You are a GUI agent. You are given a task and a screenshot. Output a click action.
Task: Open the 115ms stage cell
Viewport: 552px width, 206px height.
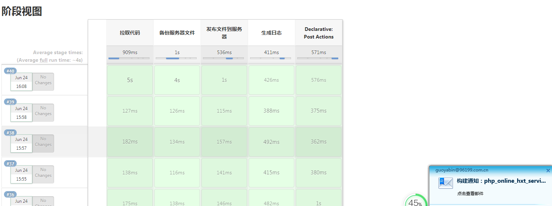point(224,111)
